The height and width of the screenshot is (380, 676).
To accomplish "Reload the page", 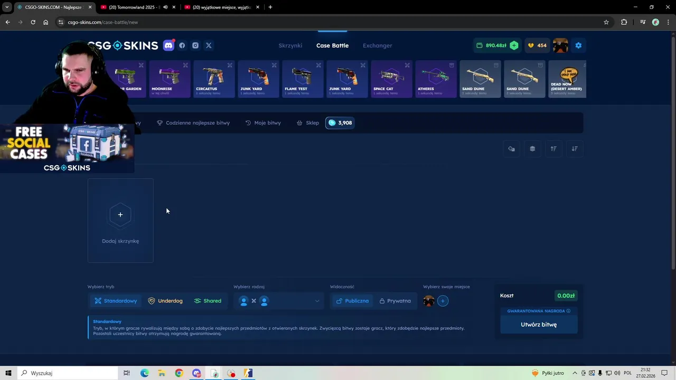I will (33, 22).
